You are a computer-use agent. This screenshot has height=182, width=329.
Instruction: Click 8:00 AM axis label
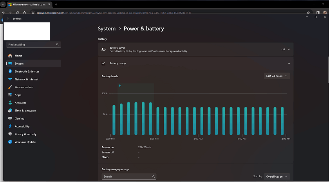click(x=242, y=139)
